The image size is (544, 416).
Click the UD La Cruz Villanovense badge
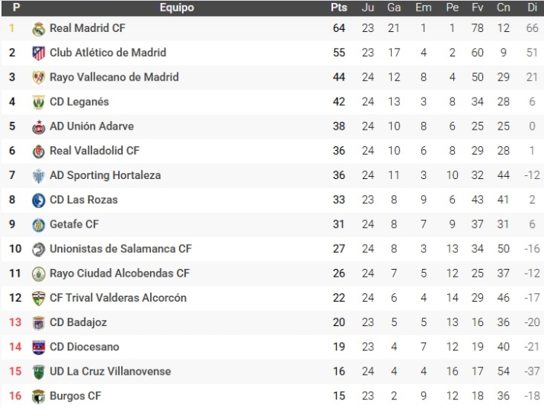point(39,372)
